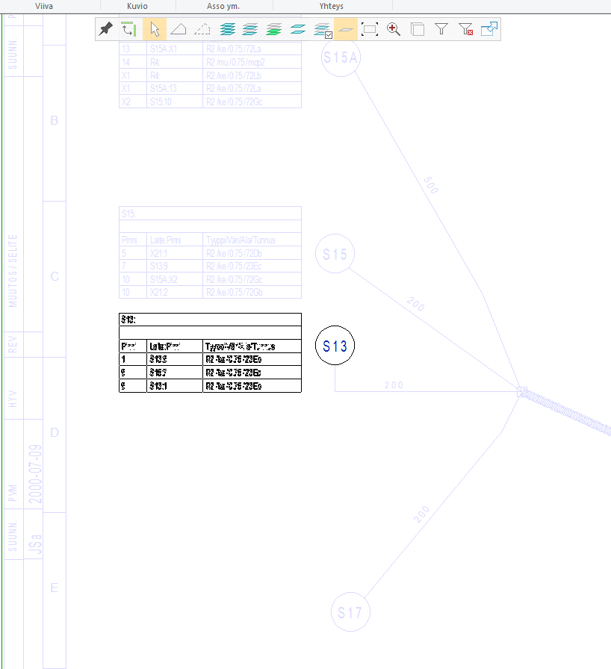Click the 500 length label on wire
This screenshot has height=669, width=611.
(x=431, y=185)
